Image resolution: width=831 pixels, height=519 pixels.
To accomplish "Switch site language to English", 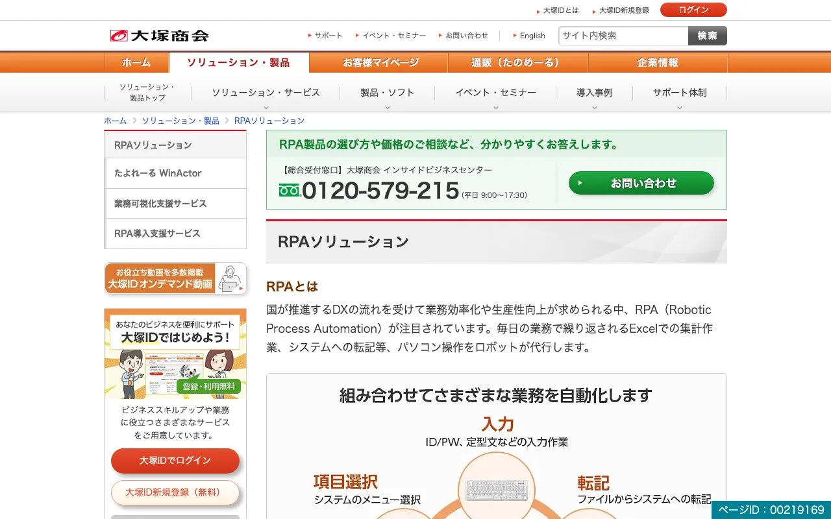I will click(x=532, y=36).
